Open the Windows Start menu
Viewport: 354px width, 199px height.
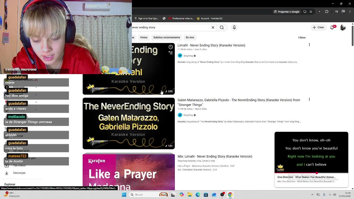[x=124, y=195]
